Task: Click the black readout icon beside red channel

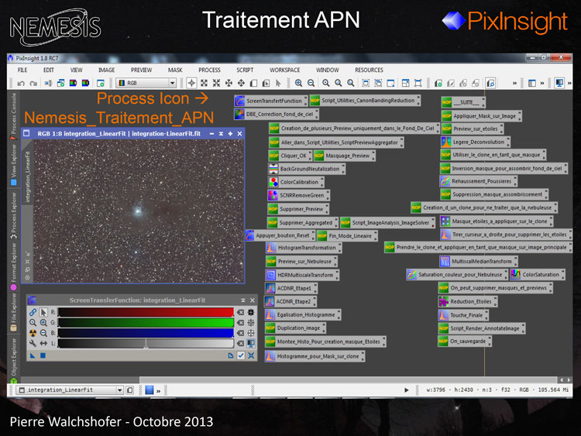Action: pos(251,312)
